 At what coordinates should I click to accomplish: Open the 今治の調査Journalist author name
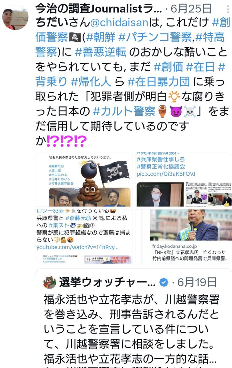(x=99, y=9)
